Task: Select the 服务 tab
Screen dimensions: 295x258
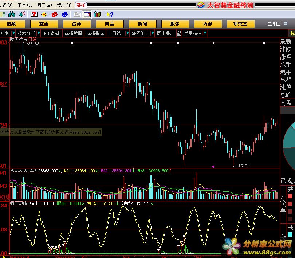Action: coord(175,24)
